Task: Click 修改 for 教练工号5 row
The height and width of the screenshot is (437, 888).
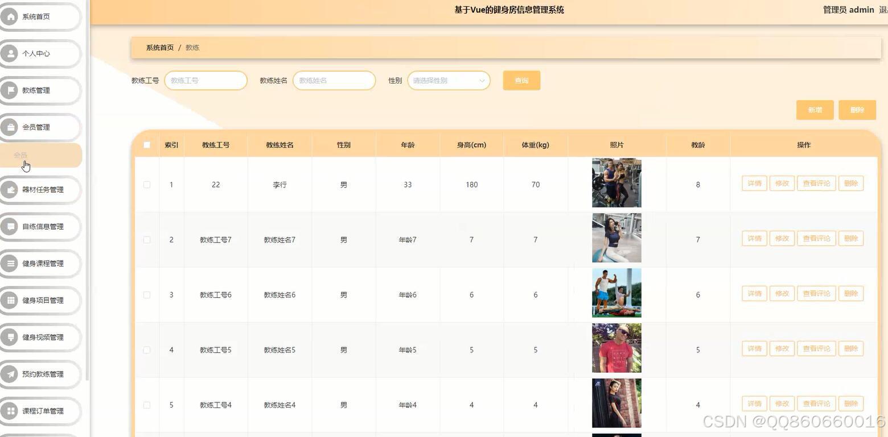Action: tap(782, 349)
